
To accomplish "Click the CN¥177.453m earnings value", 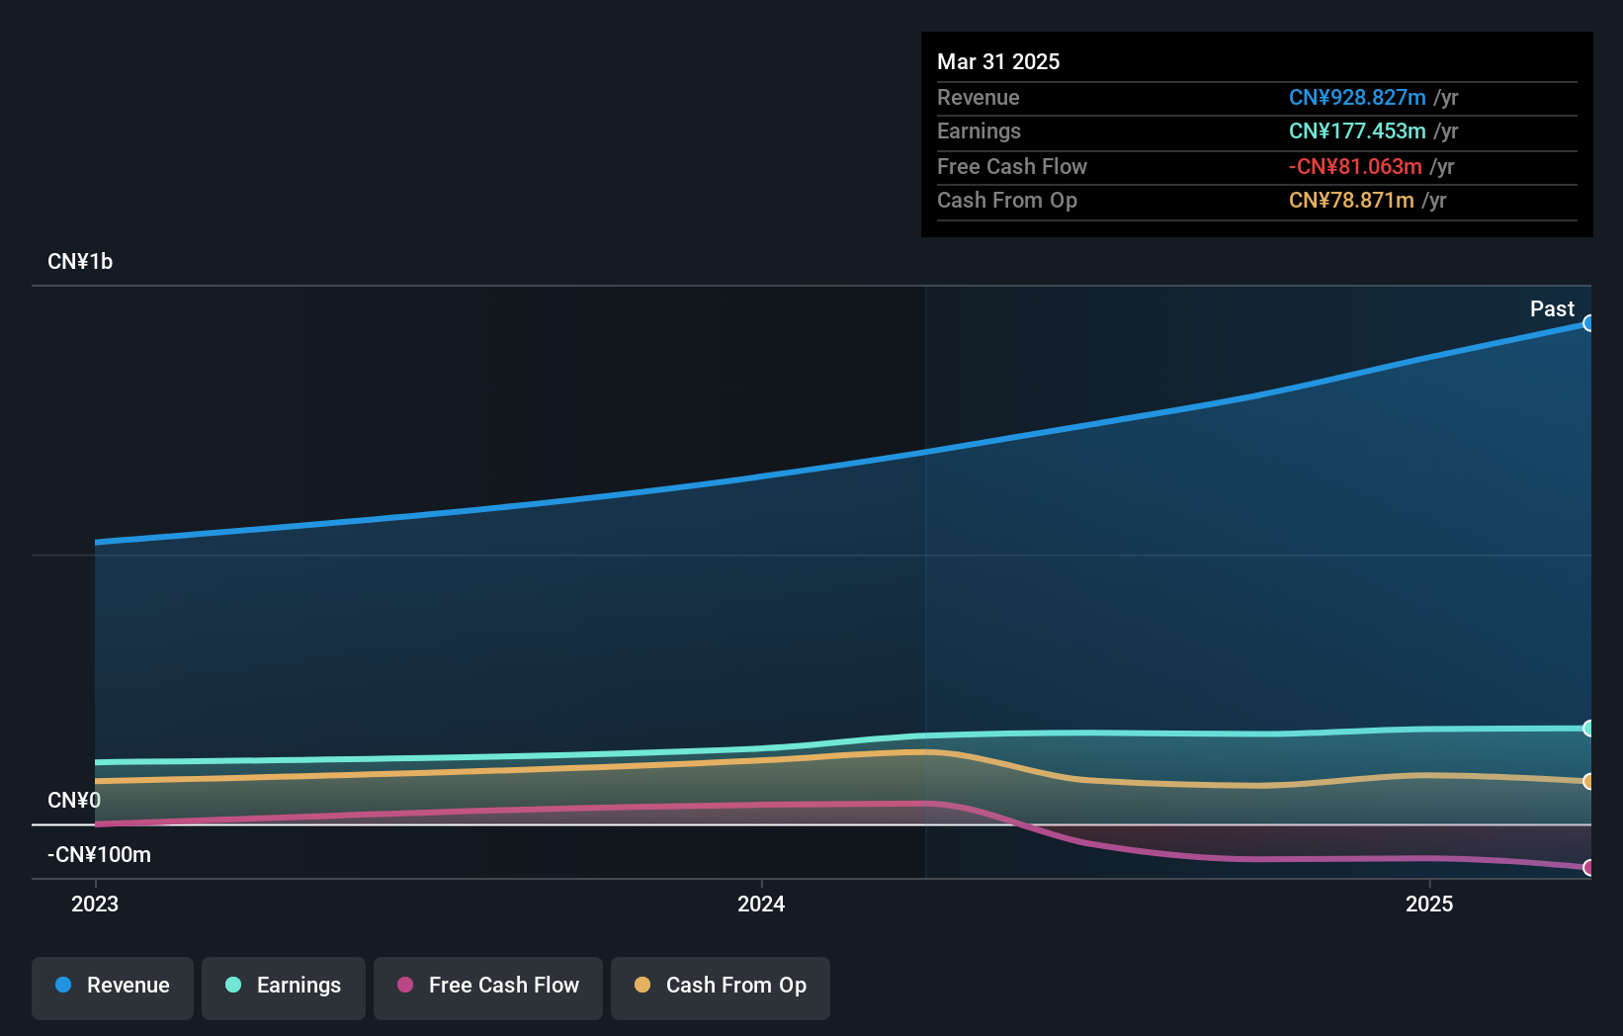I will (x=1357, y=131).
